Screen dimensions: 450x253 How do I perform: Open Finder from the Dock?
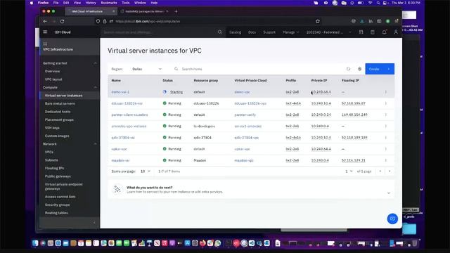[x=35, y=243]
